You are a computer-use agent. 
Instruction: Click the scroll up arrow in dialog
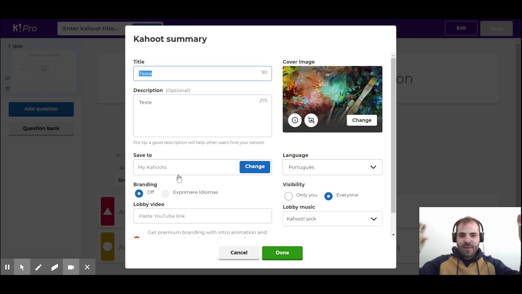393,56
